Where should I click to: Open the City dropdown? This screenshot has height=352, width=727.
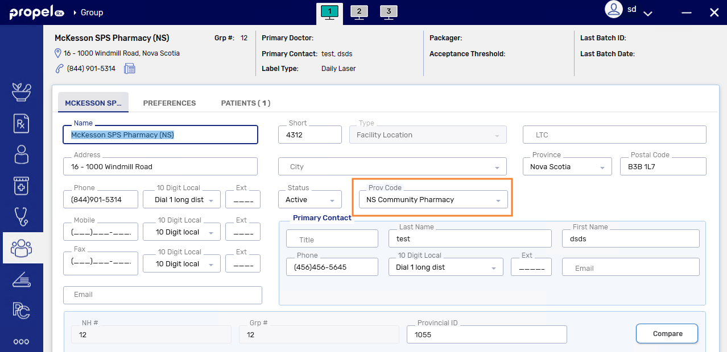click(x=498, y=167)
